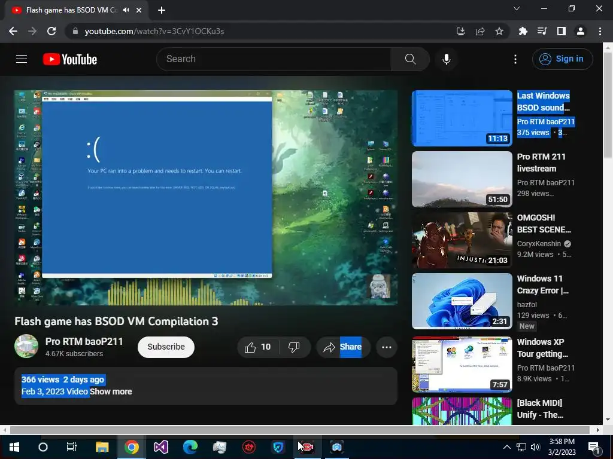The width and height of the screenshot is (613, 459).
Task: Open File Explorer from taskbar
Action: click(102, 447)
